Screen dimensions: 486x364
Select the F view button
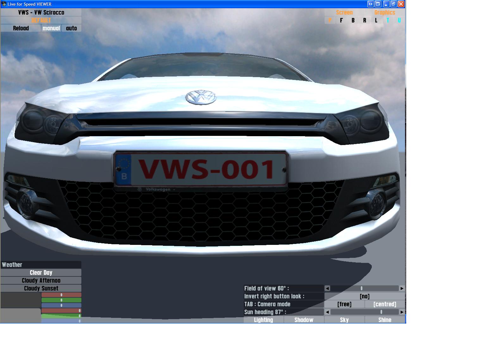point(341,20)
